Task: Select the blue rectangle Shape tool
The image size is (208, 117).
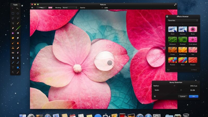Action: click(18, 68)
